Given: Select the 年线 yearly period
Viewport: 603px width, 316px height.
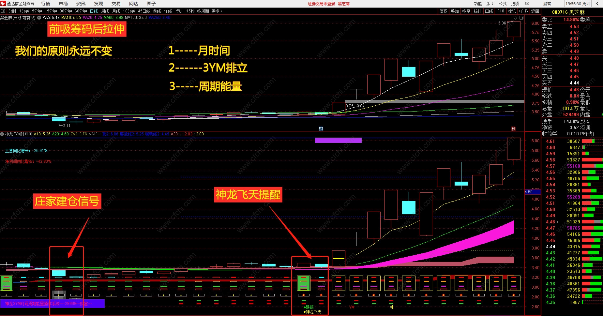Looking at the screenshot, I should pos(168,11).
